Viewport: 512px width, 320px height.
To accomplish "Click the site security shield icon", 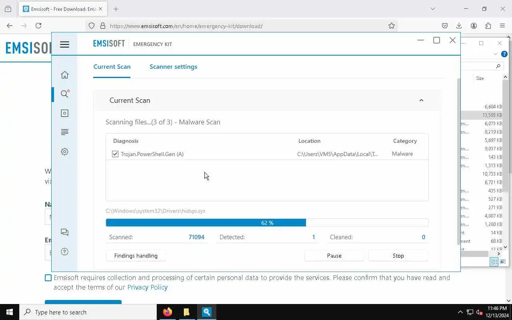I will 92,26.
